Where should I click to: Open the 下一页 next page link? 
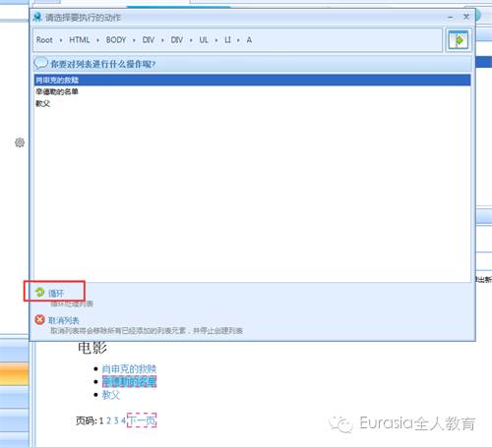142,420
